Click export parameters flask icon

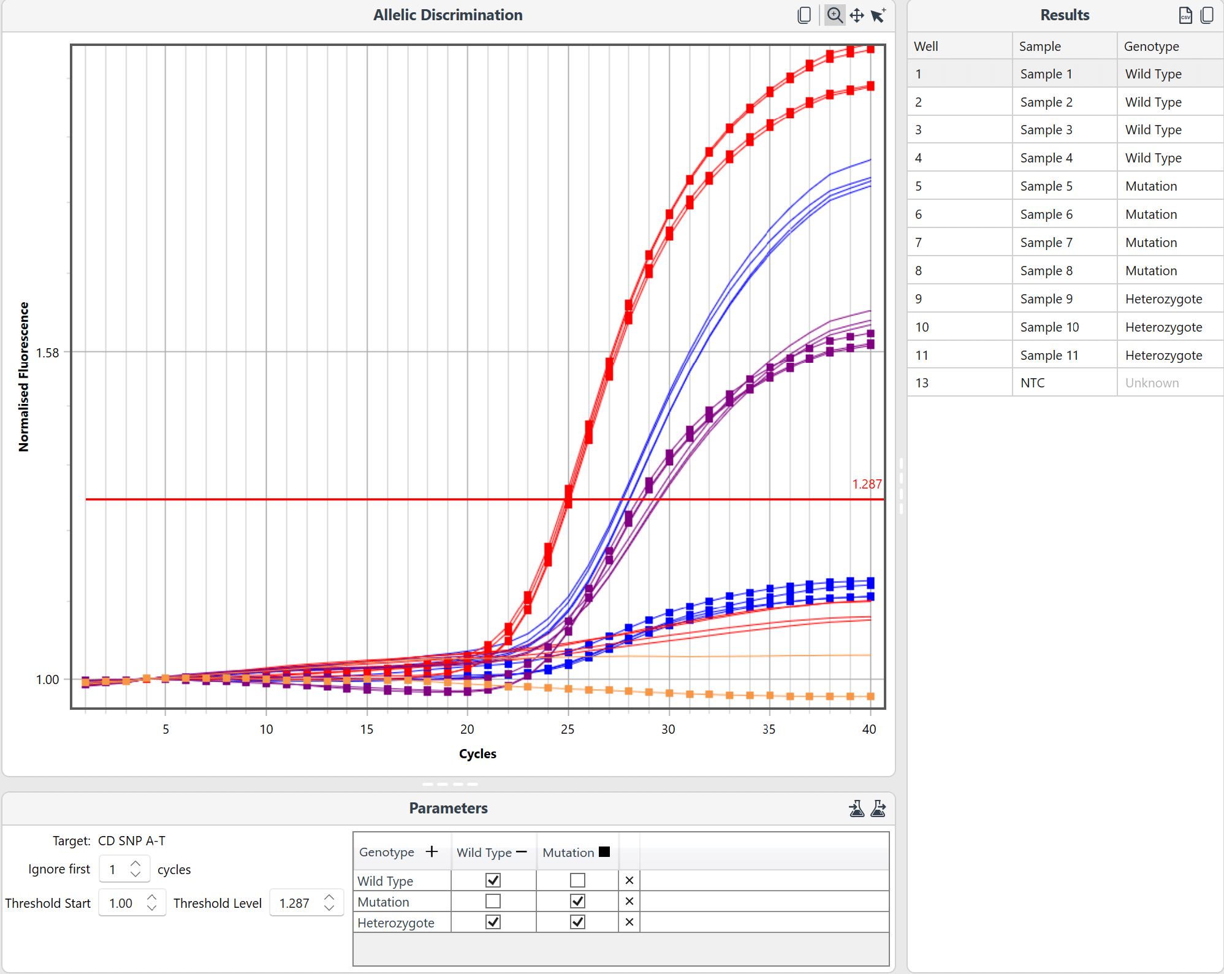[878, 808]
